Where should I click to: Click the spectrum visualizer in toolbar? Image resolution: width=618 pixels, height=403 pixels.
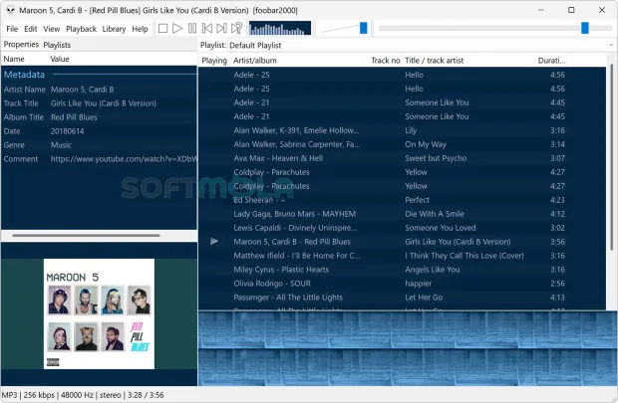280,28
